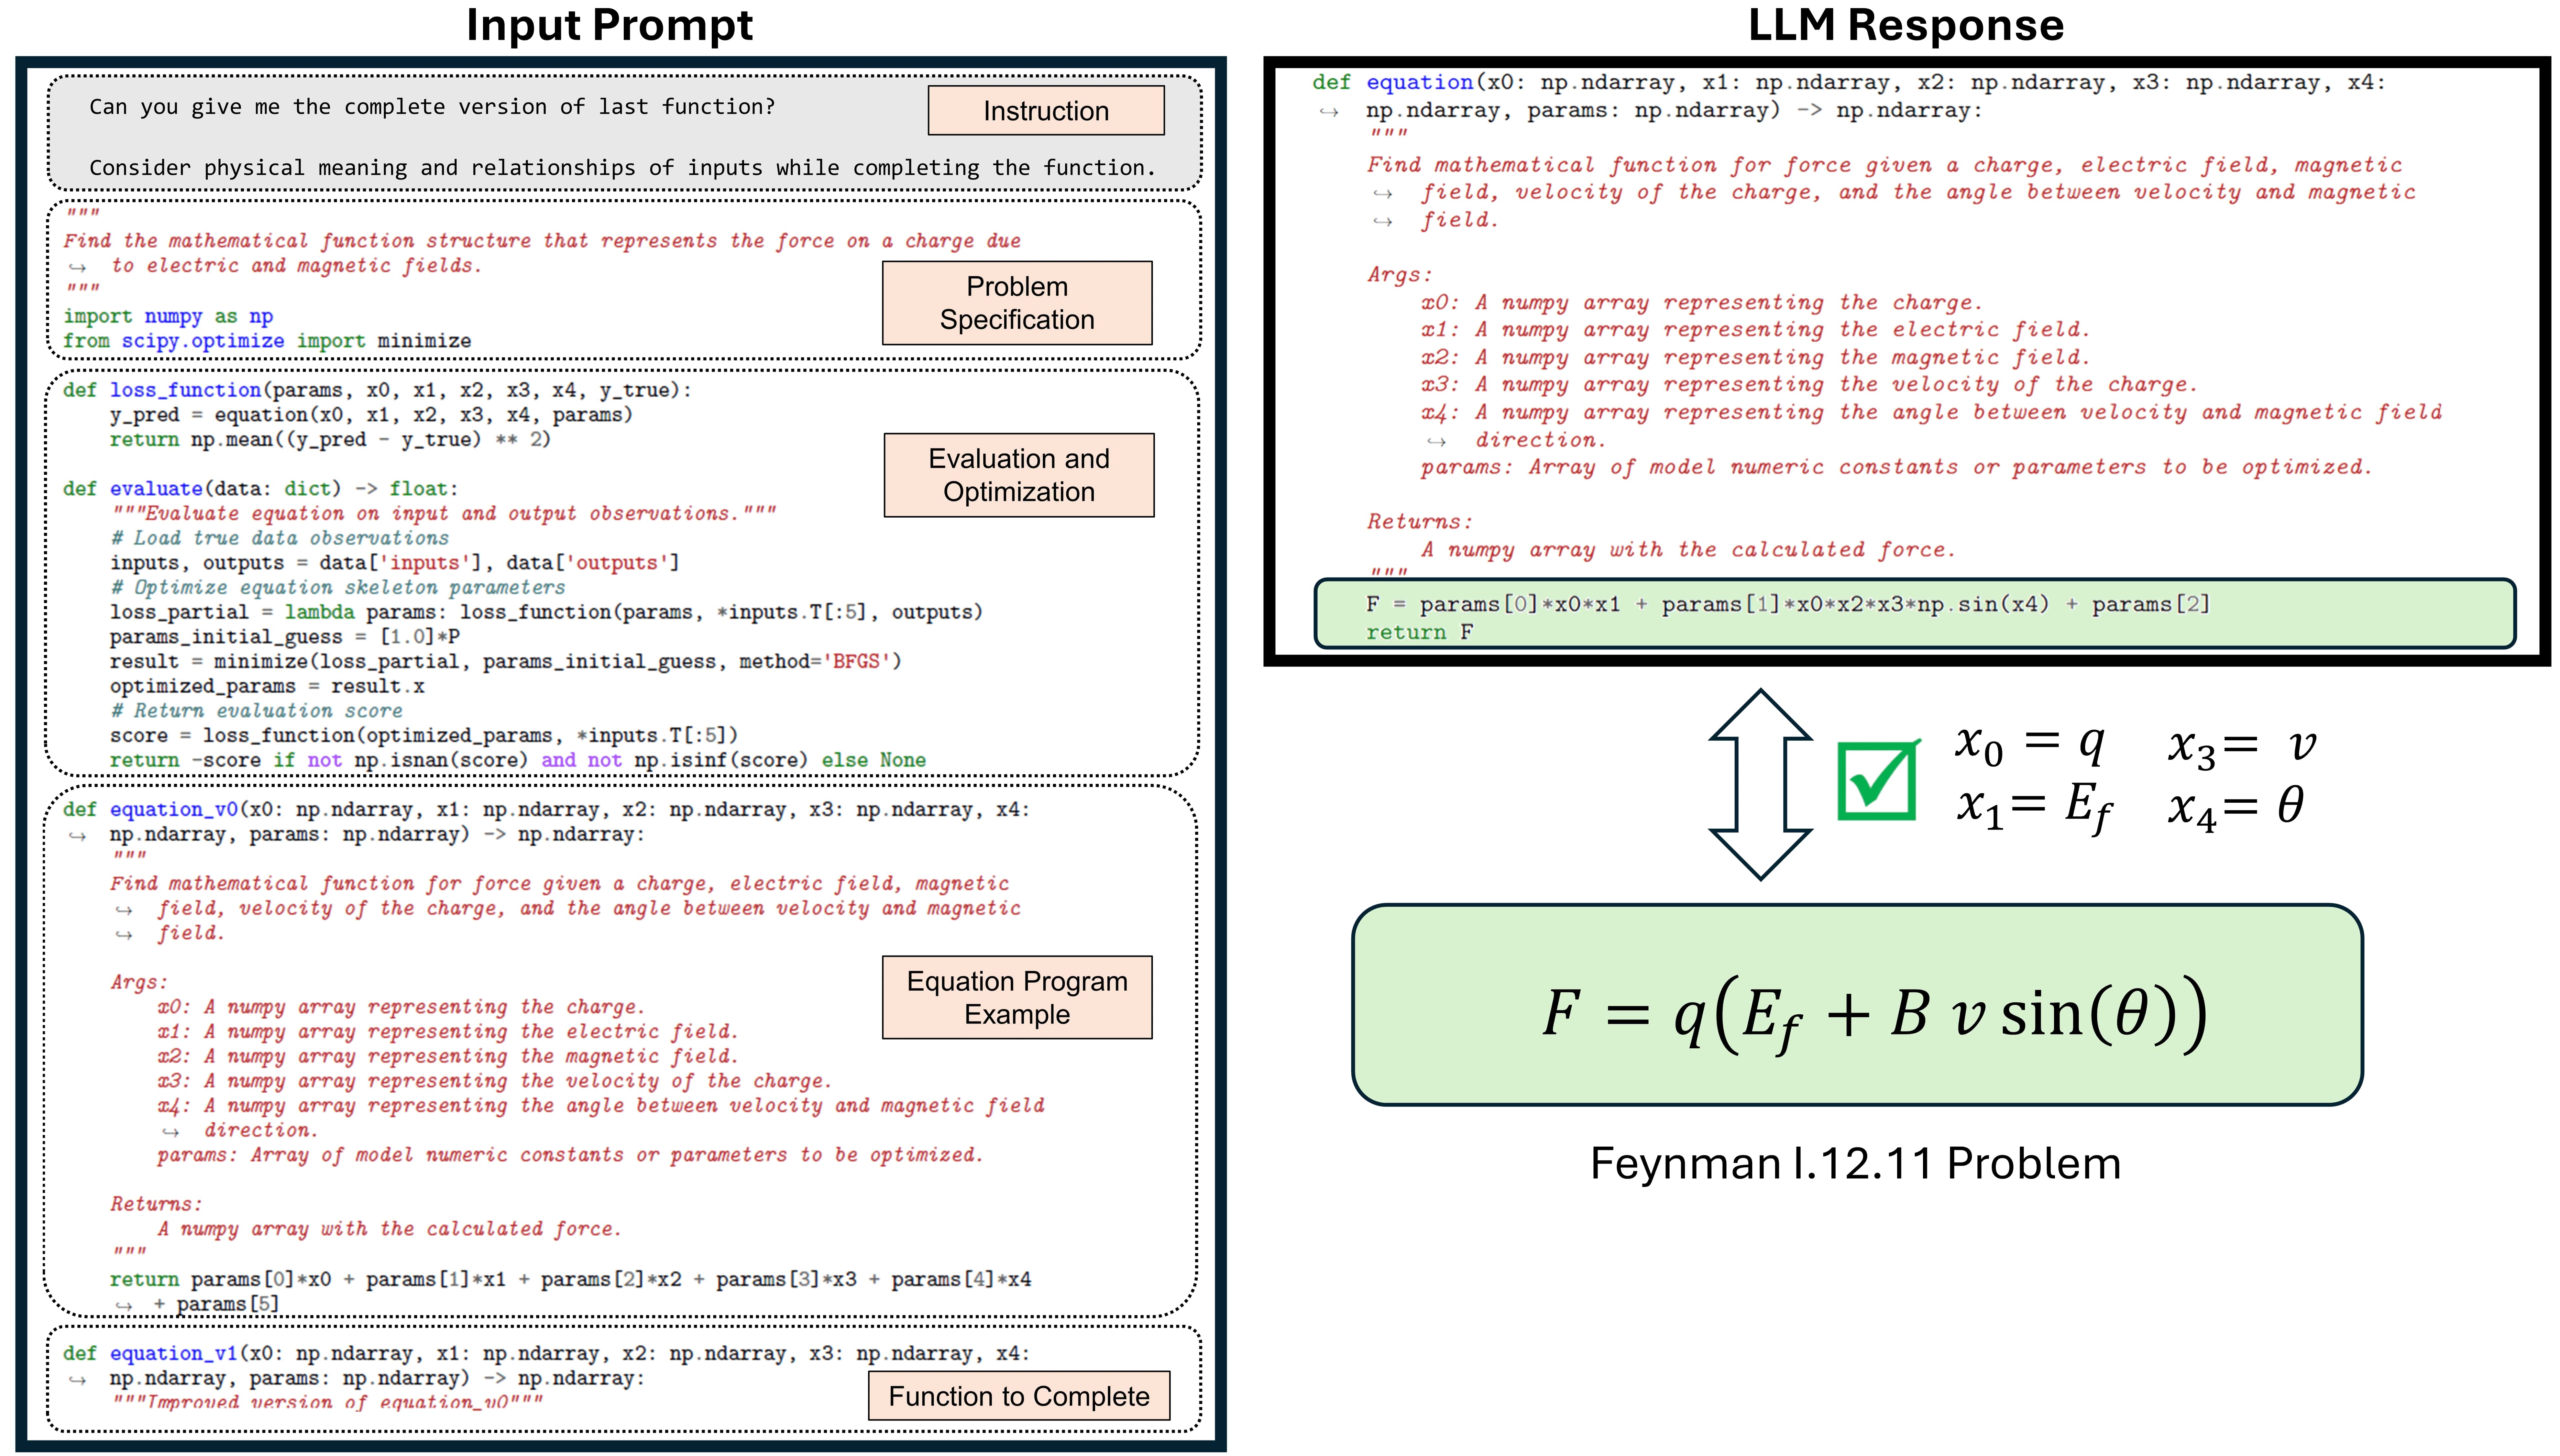Click the 'y_pred = equation(...)' line
Viewport: 2560px width, 1456px height.
pos(371,415)
